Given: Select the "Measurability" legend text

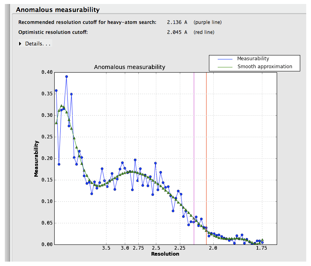Looking at the screenshot, I should coord(253,59).
